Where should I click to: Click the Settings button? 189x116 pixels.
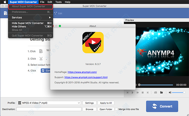coord(89,103)
